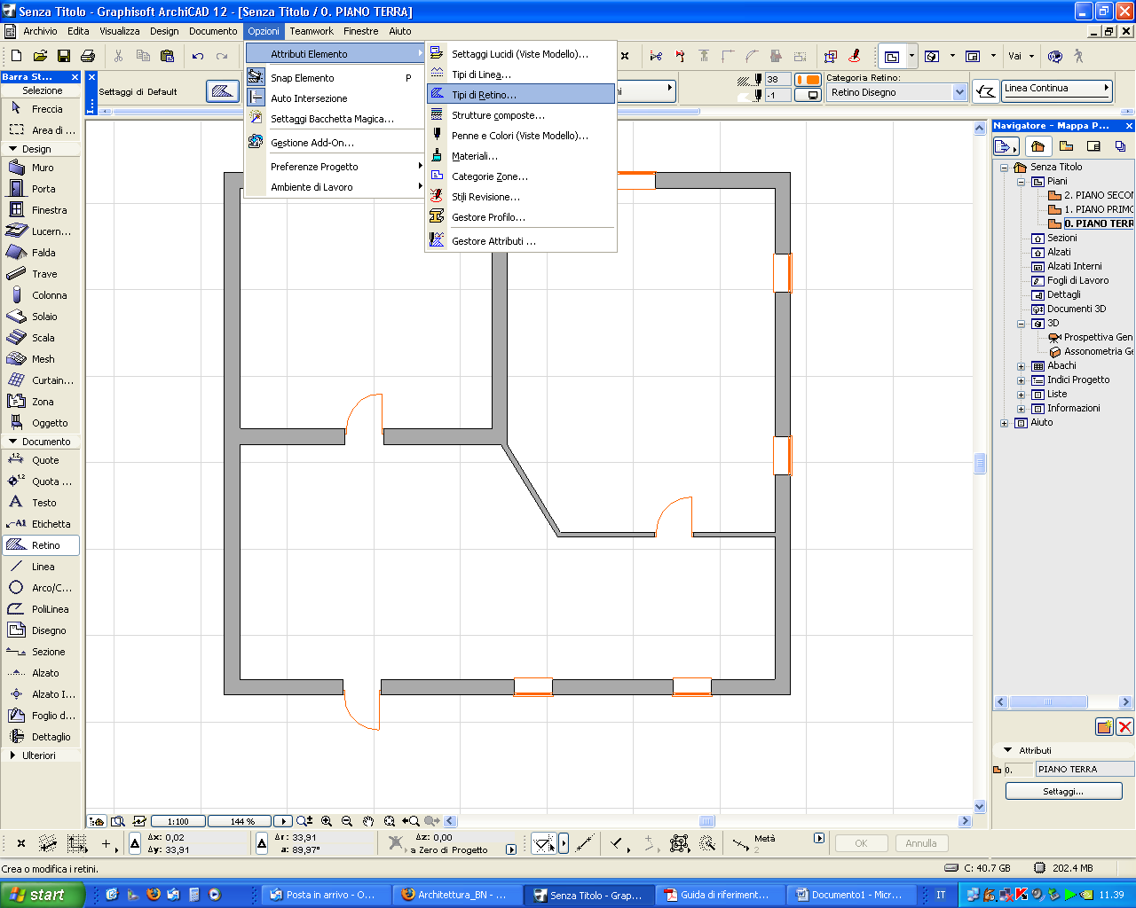This screenshot has height=908, width=1136.
Task: Select the Zona tool
Action: (41, 402)
